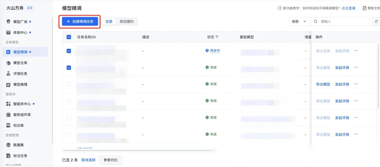
Task: Click the 参数对比 button
Action: [110, 160]
